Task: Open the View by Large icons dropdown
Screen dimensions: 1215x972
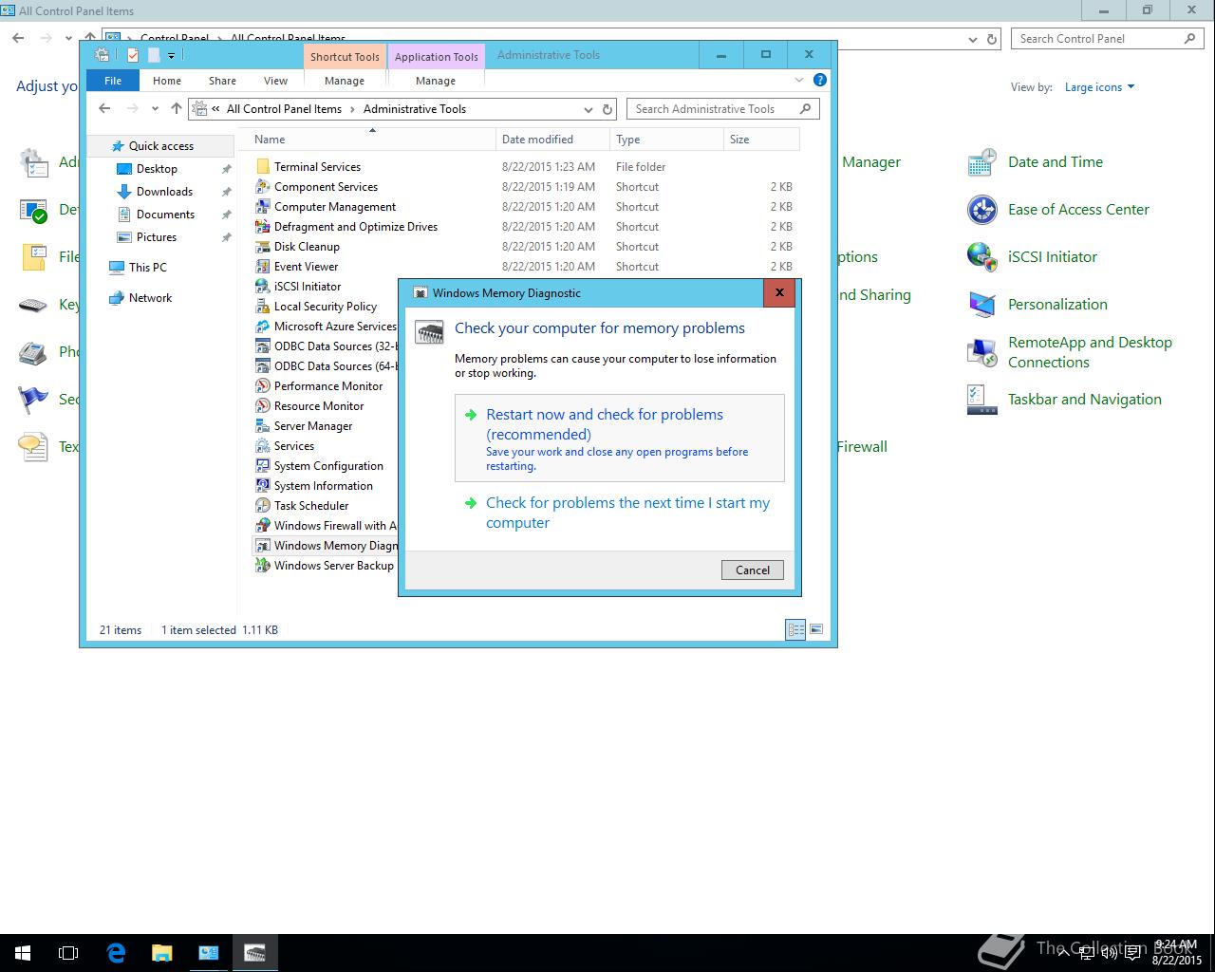Action: click(x=1099, y=87)
